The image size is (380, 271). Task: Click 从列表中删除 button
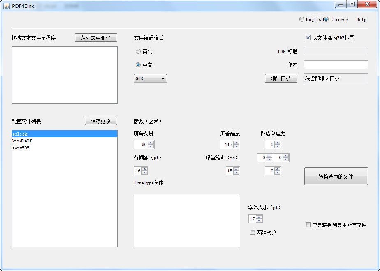tap(96, 38)
